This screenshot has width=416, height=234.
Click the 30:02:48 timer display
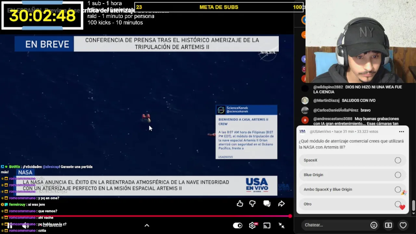(x=42, y=16)
